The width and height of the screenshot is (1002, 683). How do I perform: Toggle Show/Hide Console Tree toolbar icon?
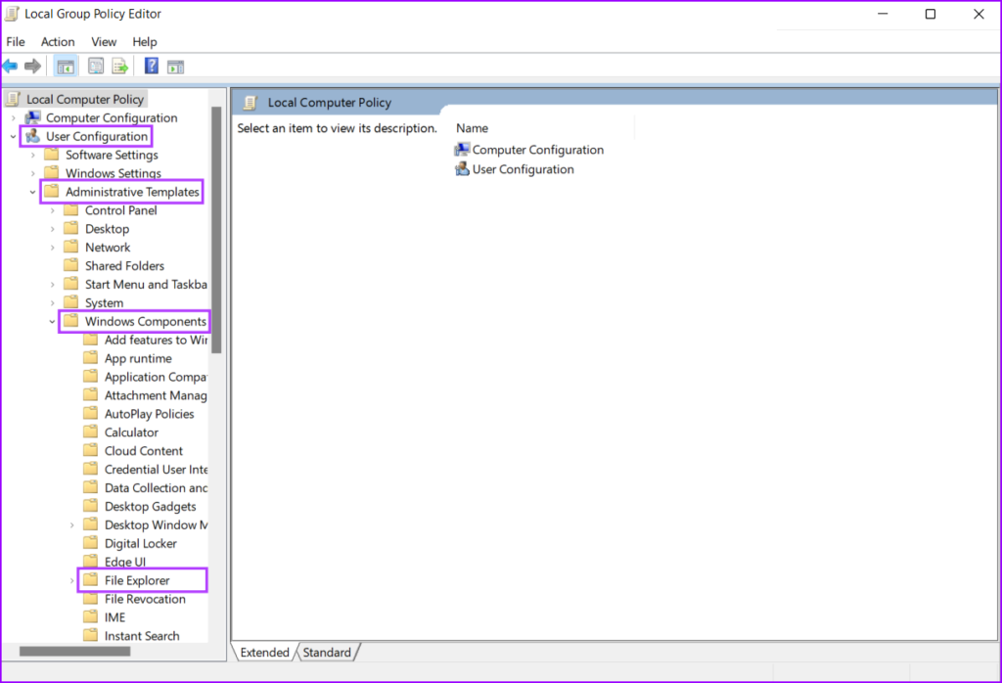click(x=66, y=67)
